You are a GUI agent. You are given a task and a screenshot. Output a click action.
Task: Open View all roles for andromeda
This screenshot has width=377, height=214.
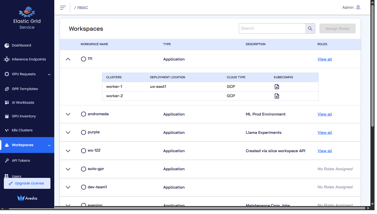[325, 114]
